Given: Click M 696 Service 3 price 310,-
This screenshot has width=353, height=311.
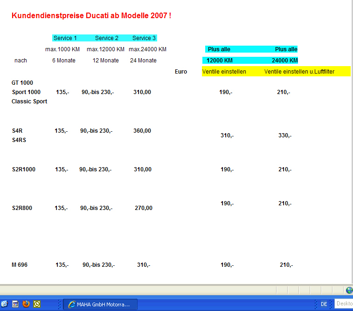Looking at the screenshot, I should point(144,265).
